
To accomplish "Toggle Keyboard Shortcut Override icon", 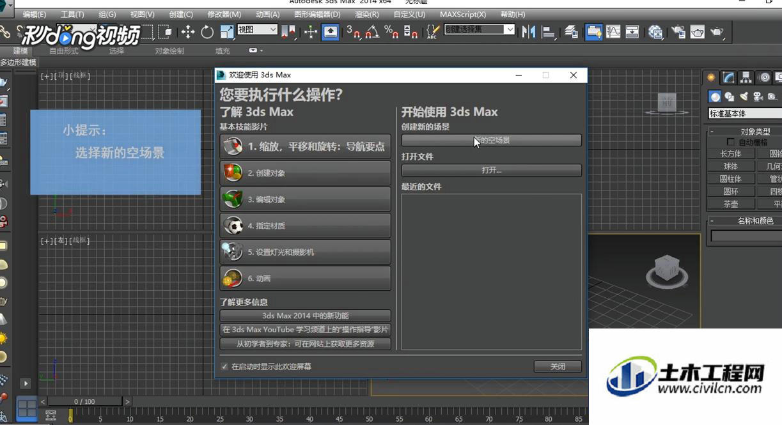I will (331, 31).
